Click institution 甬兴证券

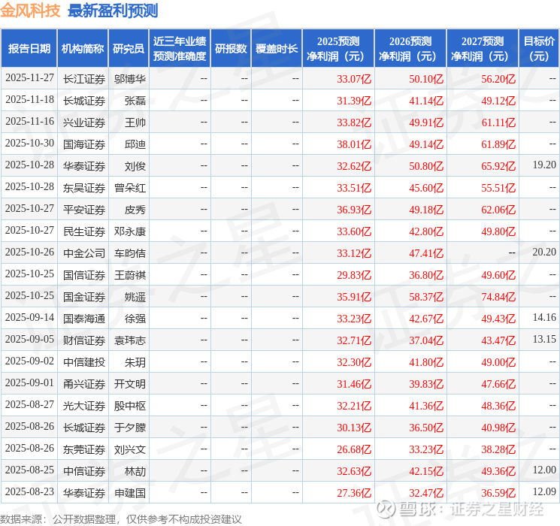tap(84, 384)
